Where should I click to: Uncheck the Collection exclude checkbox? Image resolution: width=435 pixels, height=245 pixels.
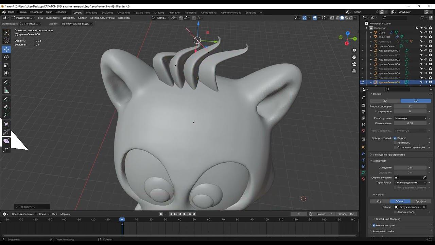coord(417,28)
